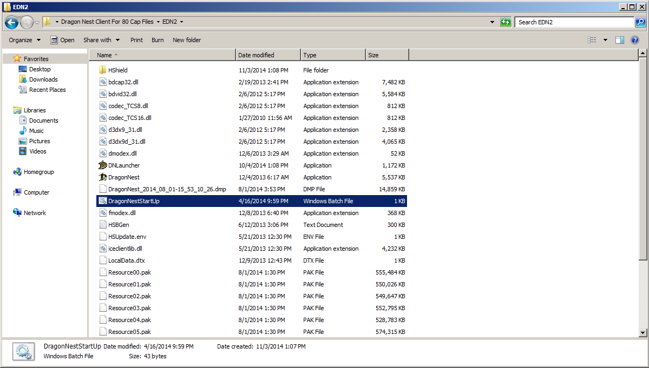
Task: Select the LocalData.dtx file
Action: [126, 260]
